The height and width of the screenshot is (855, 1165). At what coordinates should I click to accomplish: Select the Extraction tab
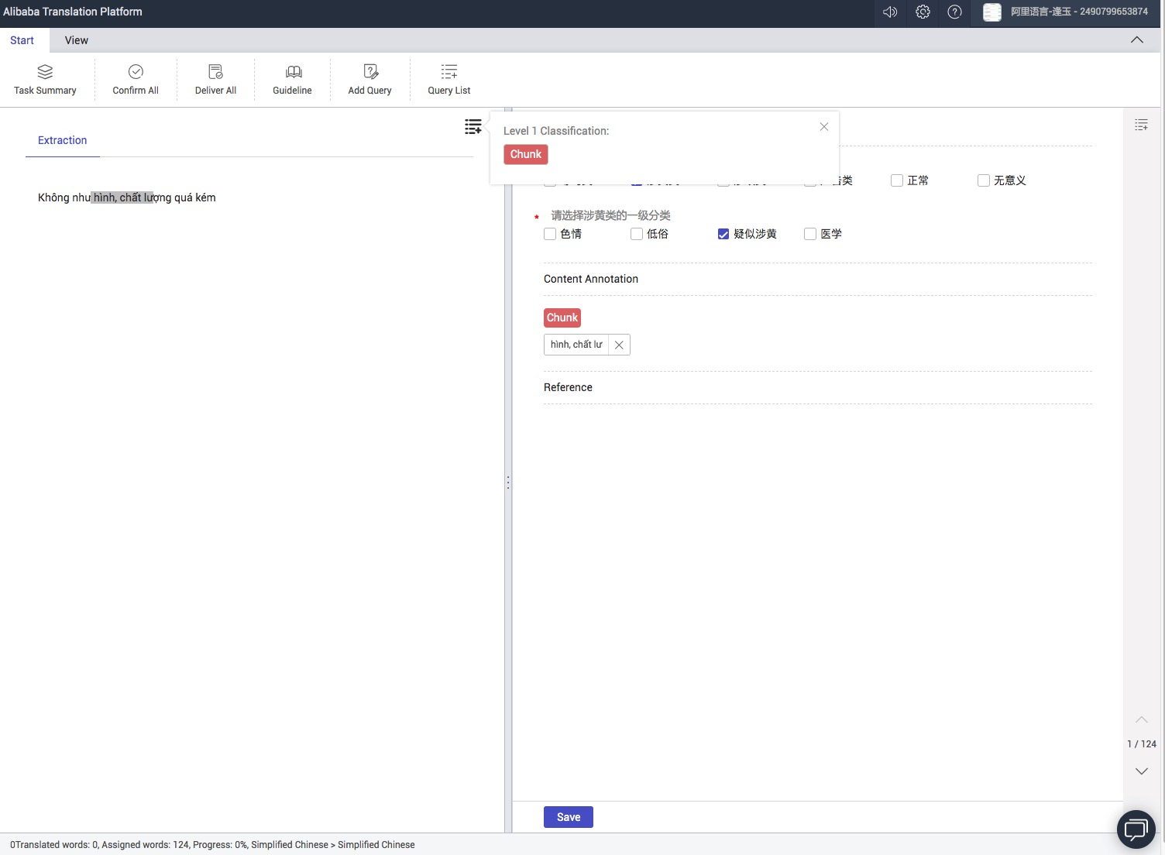pyautogui.click(x=63, y=140)
